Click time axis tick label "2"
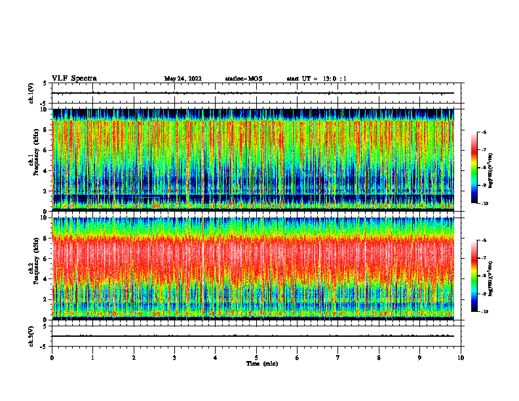Screen dimensions: 519x401 pyautogui.click(x=134, y=358)
